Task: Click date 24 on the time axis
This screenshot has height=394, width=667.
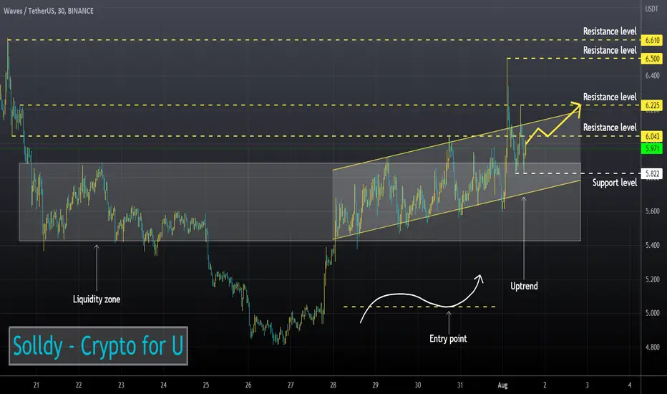Action: coord(163,385)
